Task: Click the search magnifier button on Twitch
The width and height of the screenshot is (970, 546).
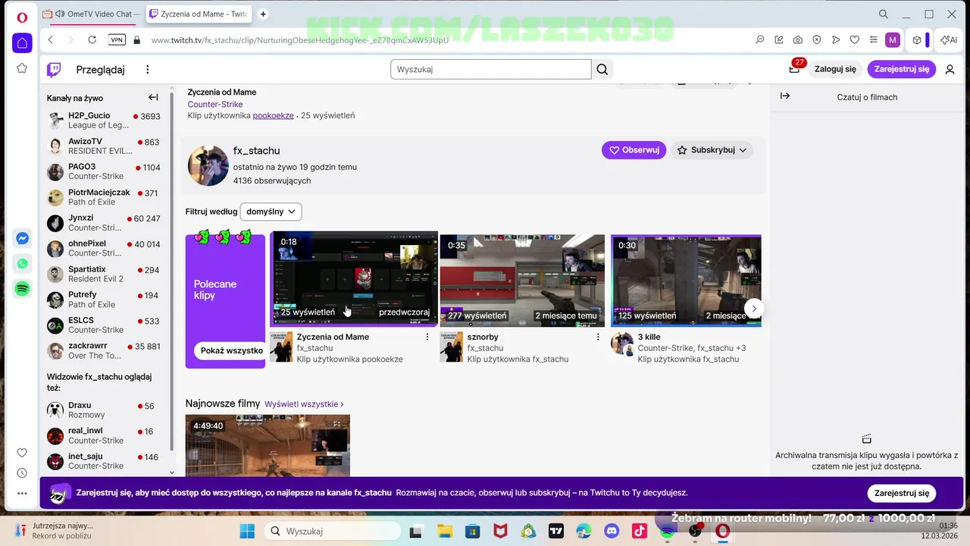Action: click(x=602, y=70)
